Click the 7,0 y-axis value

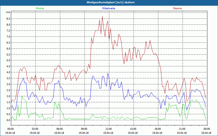(8, 37)
